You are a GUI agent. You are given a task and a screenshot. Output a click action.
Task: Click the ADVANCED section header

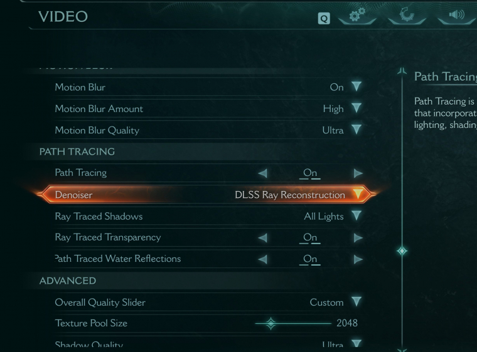(x=68, y=281)
